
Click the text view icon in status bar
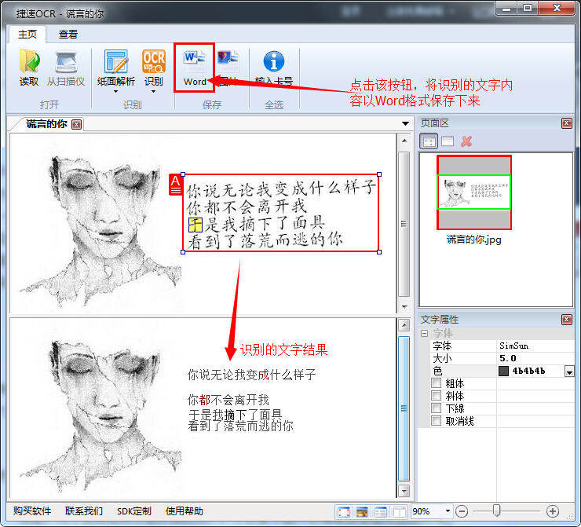tap(381, 512)
